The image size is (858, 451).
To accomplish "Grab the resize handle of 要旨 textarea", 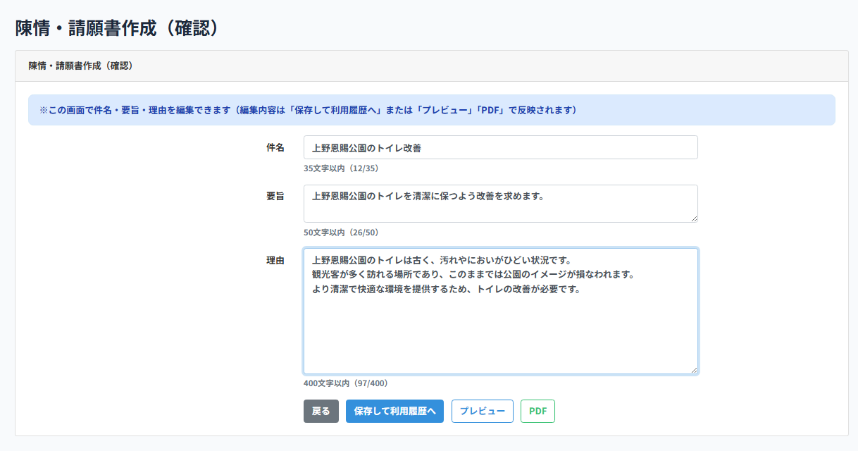I will point(694,218).
